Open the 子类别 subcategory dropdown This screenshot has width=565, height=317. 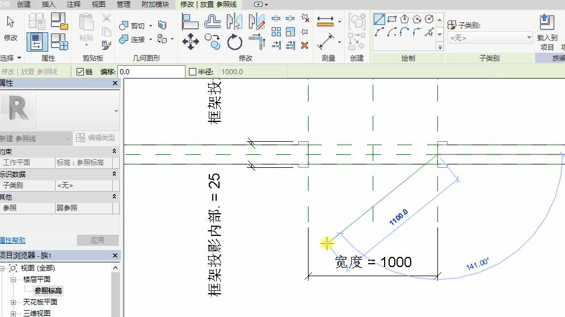click(x=490, y=38)
